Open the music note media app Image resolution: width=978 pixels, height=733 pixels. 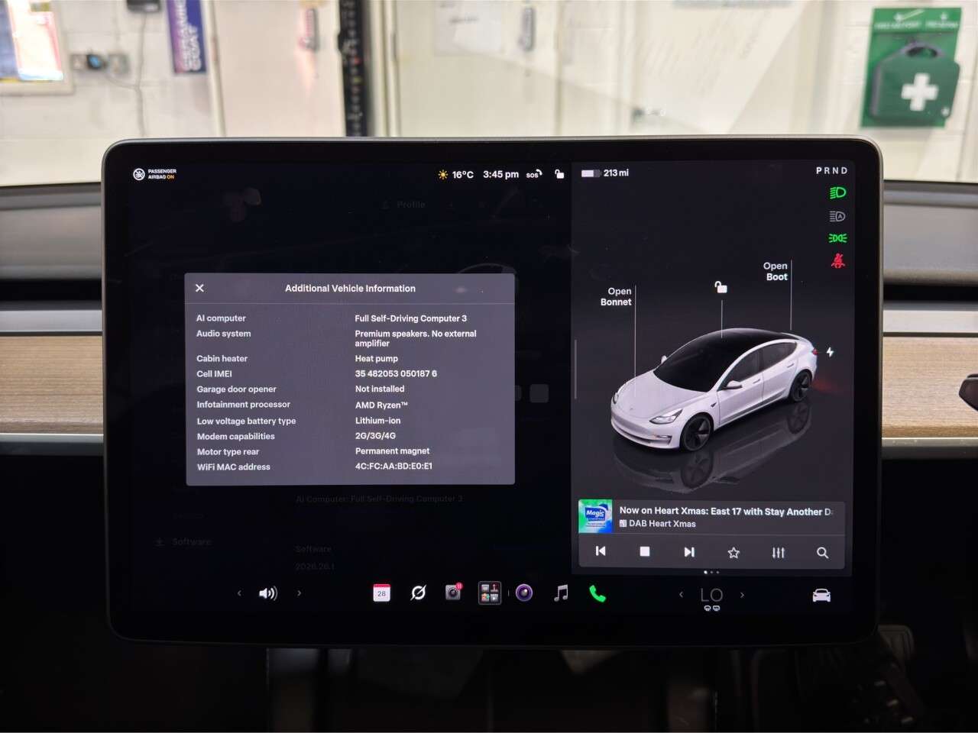561,593
